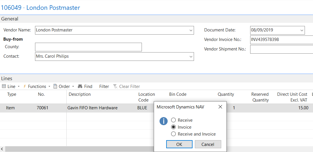
Task: Click the County input field
Action: [x=88, y=47]
